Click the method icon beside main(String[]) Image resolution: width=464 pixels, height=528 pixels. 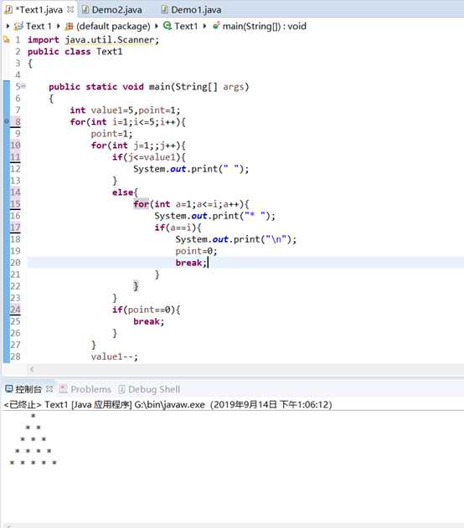pyautogui.click(x=216, y=26)
